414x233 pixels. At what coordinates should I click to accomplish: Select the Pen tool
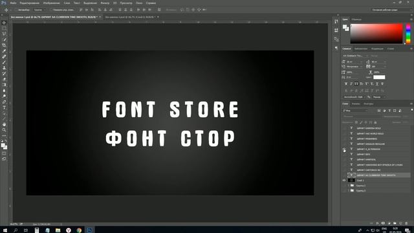click(x=4, y=102)
